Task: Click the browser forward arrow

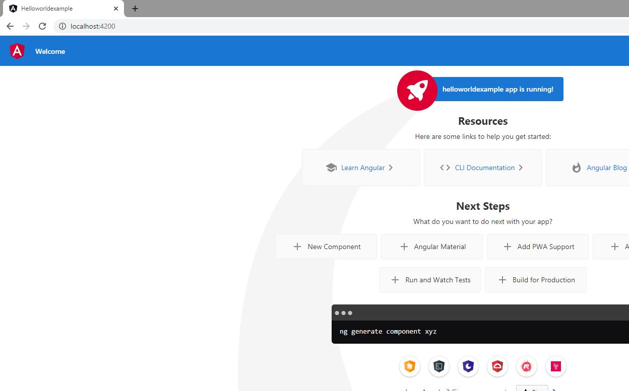Action: click(26, 26)
